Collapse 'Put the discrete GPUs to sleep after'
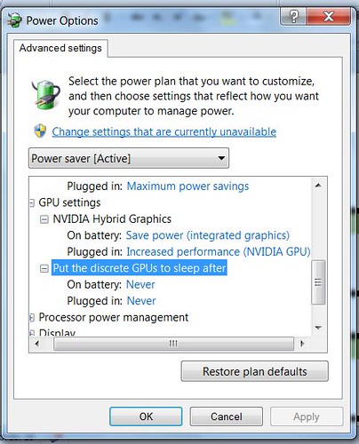Screen dimensions: 359x444 coord(44,268)
